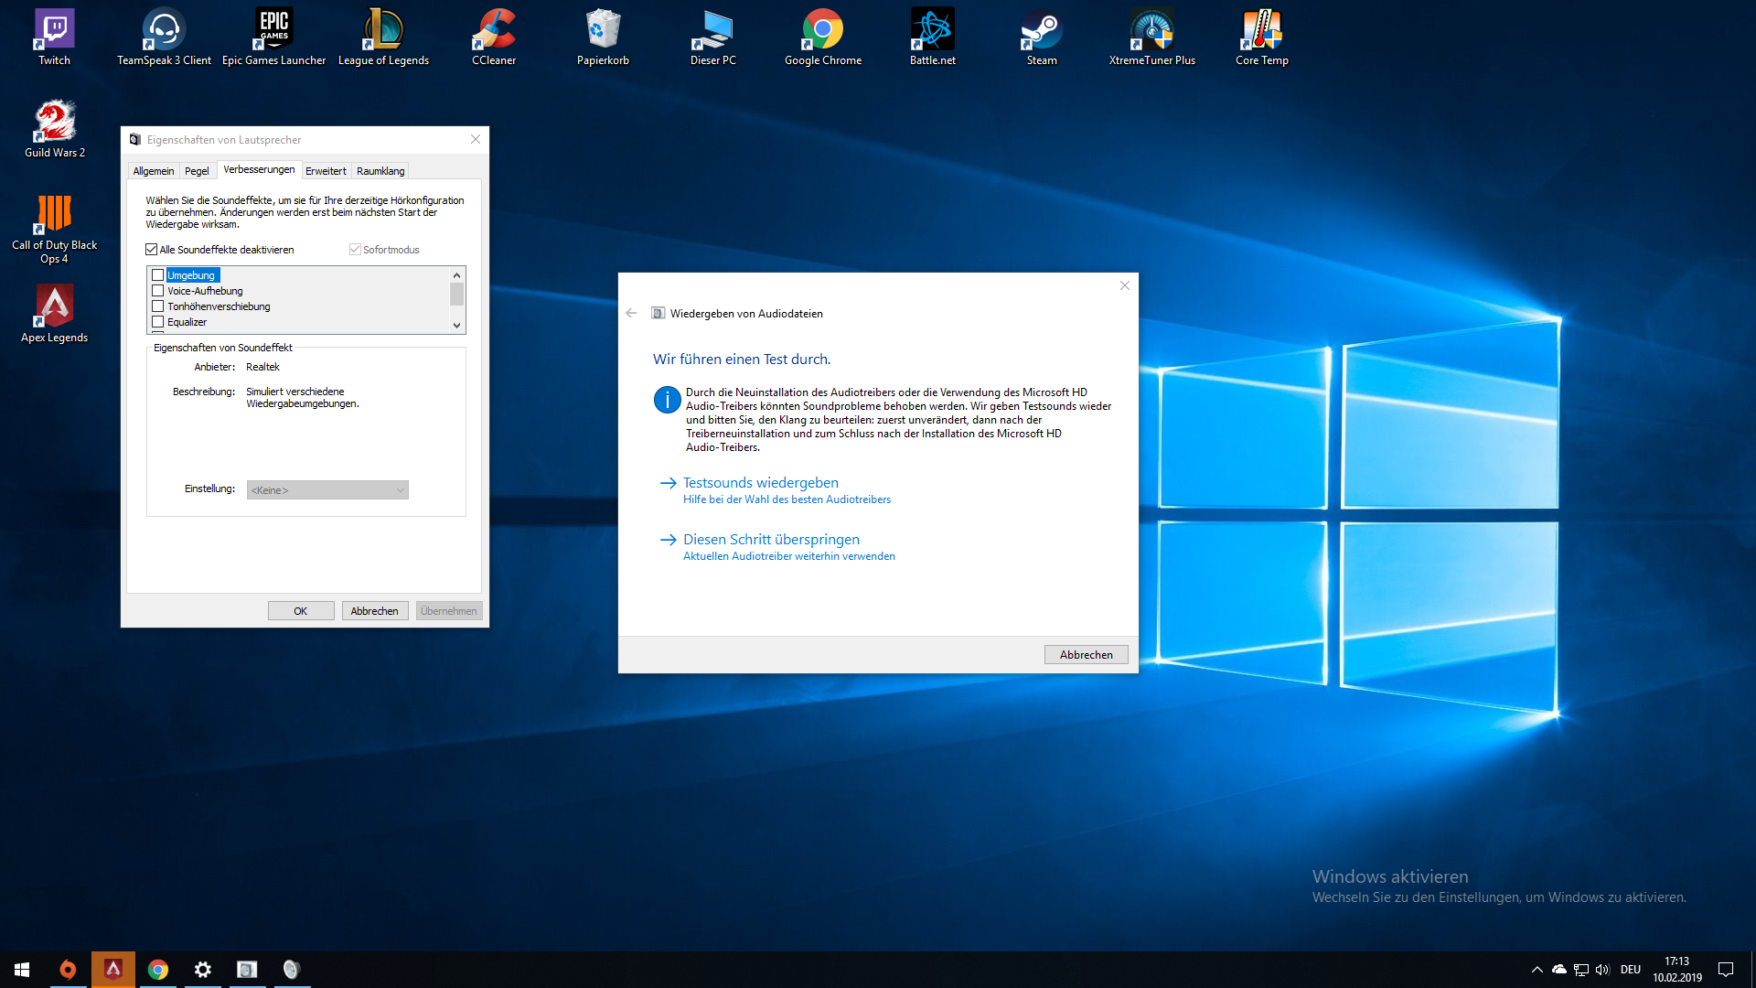The width and height of the screenshot is (1756, 988).
Task: Open the Einstellung dropdown
Action: pos(327,490)
